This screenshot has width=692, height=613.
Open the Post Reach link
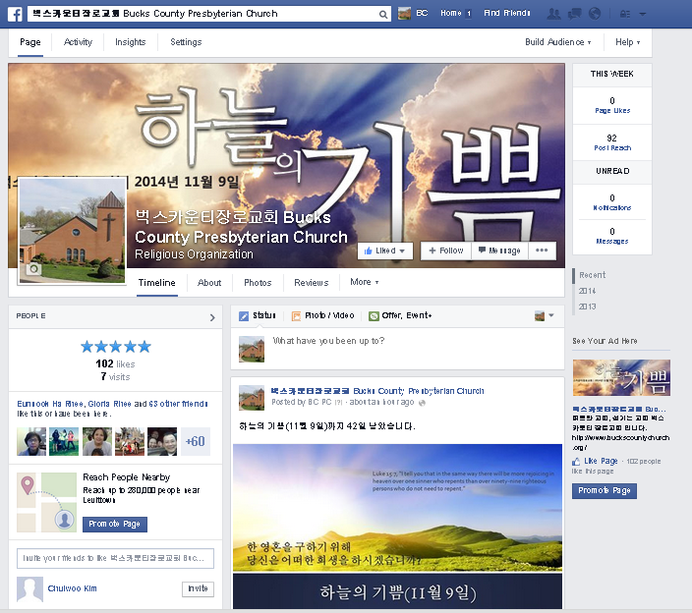point(612,148)
